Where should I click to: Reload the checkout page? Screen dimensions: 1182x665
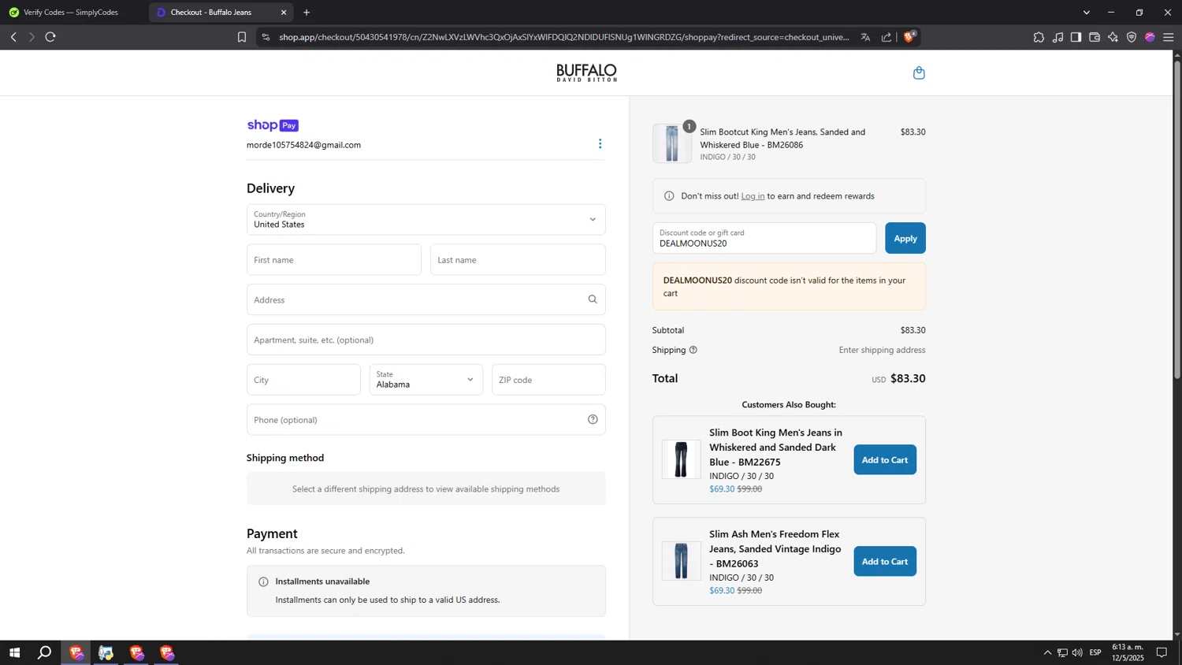coord(50,37)
